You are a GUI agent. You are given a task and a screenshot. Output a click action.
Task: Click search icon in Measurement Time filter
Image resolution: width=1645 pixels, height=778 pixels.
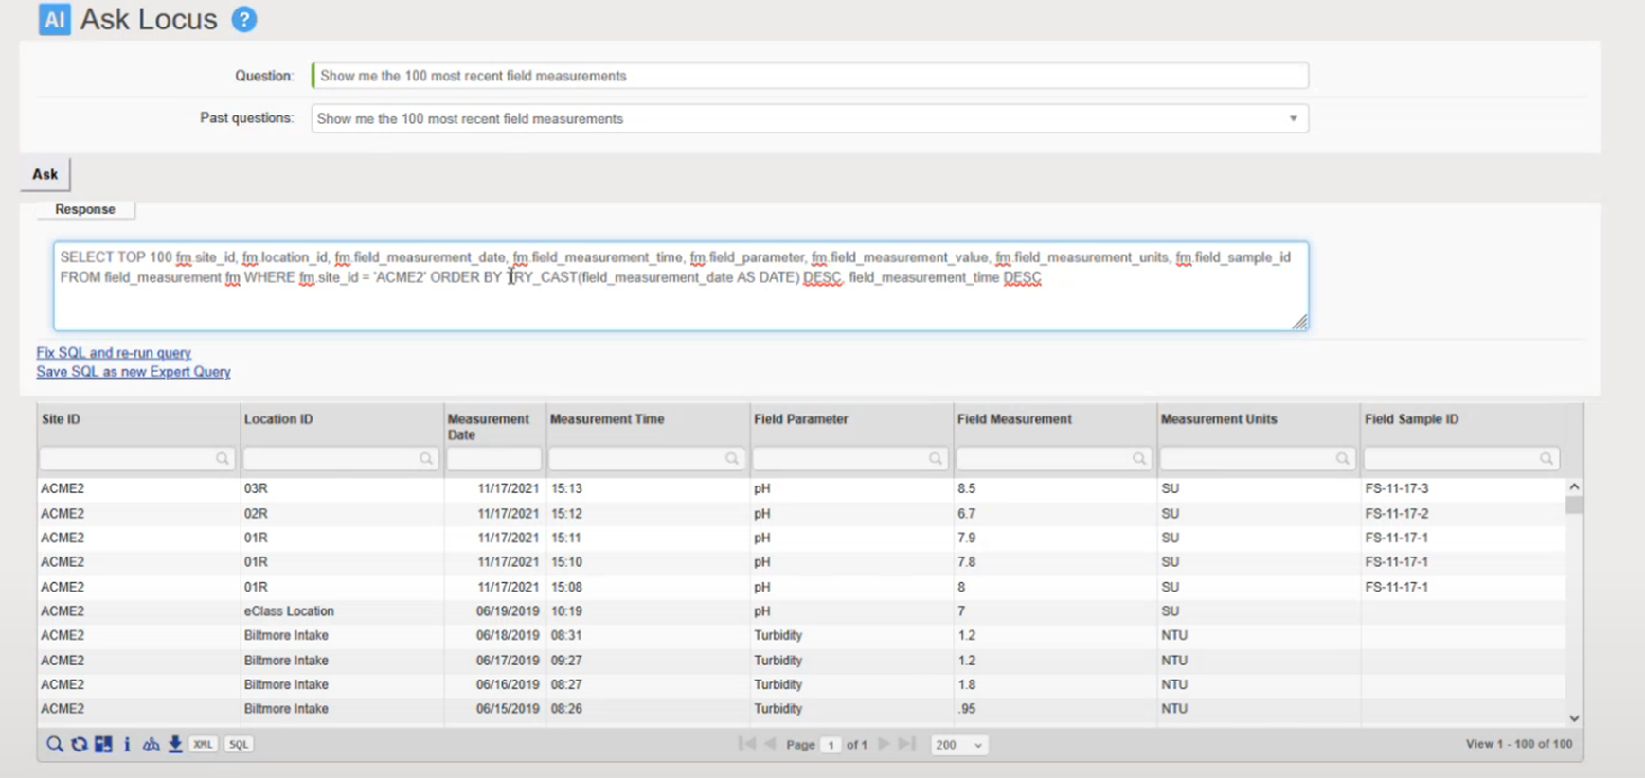click(x=731, y=458)
